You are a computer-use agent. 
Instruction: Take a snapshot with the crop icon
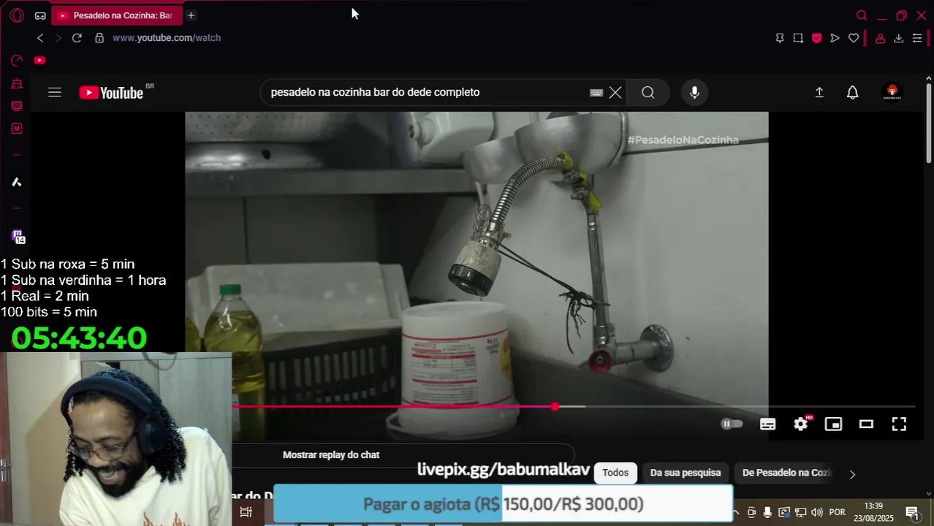point(798,38)
